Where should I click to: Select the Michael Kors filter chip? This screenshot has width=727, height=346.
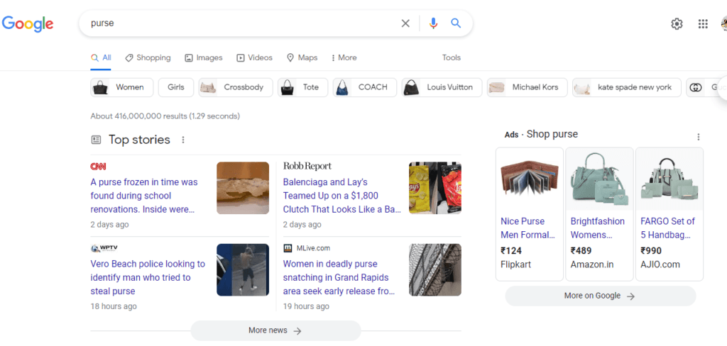point(528,87)
